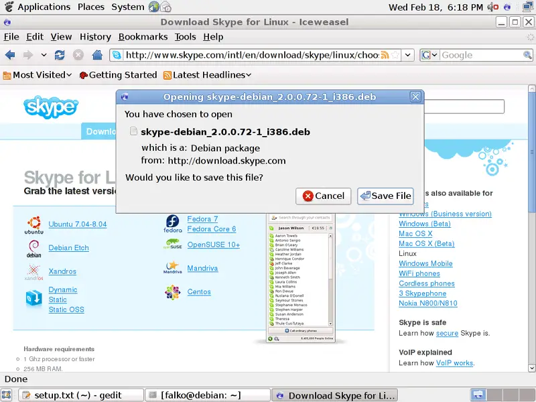The height and width of the screenshot is (402, 536).
Task: Expand the Latest Headlines feed menu
Action: [208, 75]
